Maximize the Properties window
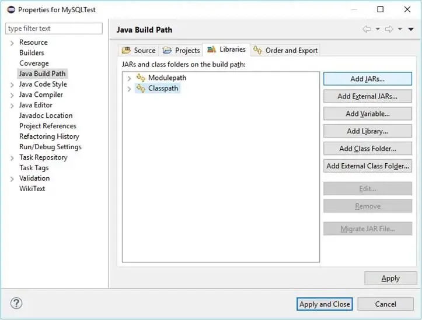 pyautogui.click(x=381, y=9)
